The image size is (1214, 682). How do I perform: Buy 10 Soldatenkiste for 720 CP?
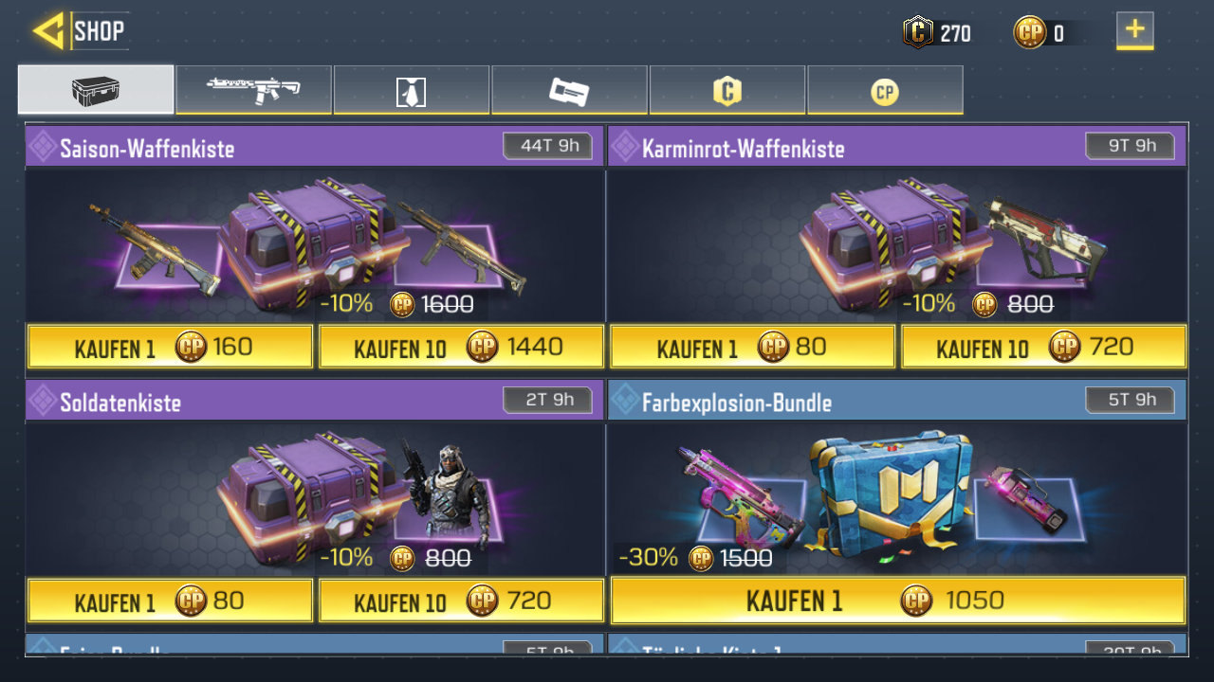pos(461,601)
